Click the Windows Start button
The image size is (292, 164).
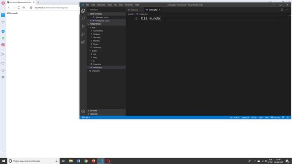click(x=4, y=161)
